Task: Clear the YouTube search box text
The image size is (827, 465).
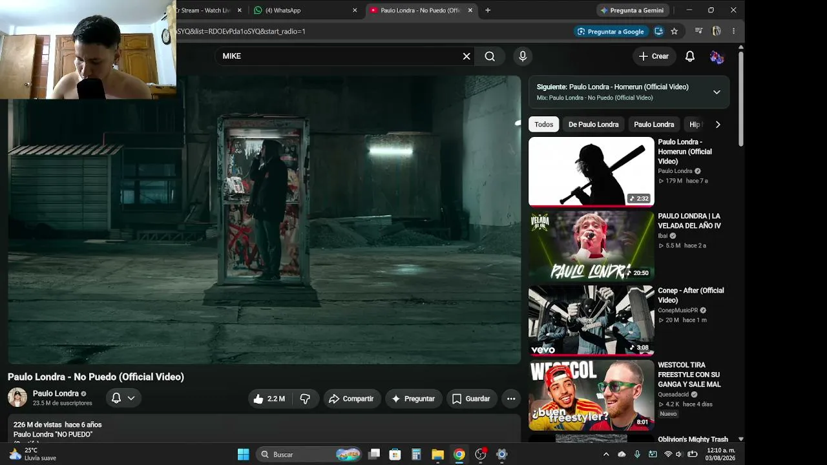Action: tap(466, 56)
